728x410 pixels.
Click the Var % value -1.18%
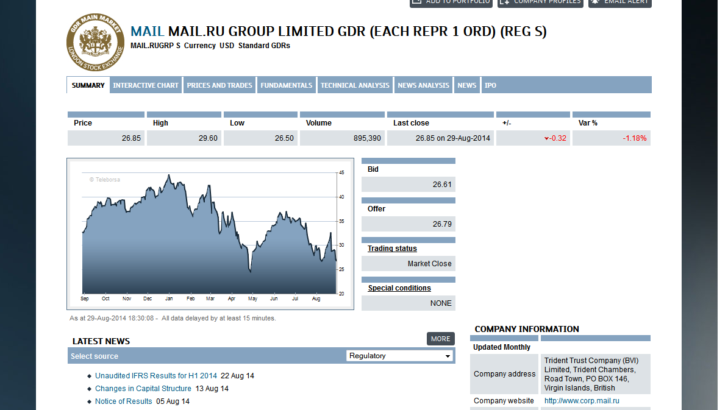[x=635, y=138]
